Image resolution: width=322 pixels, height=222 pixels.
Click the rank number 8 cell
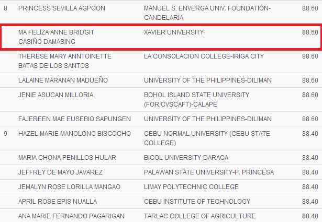6,8
